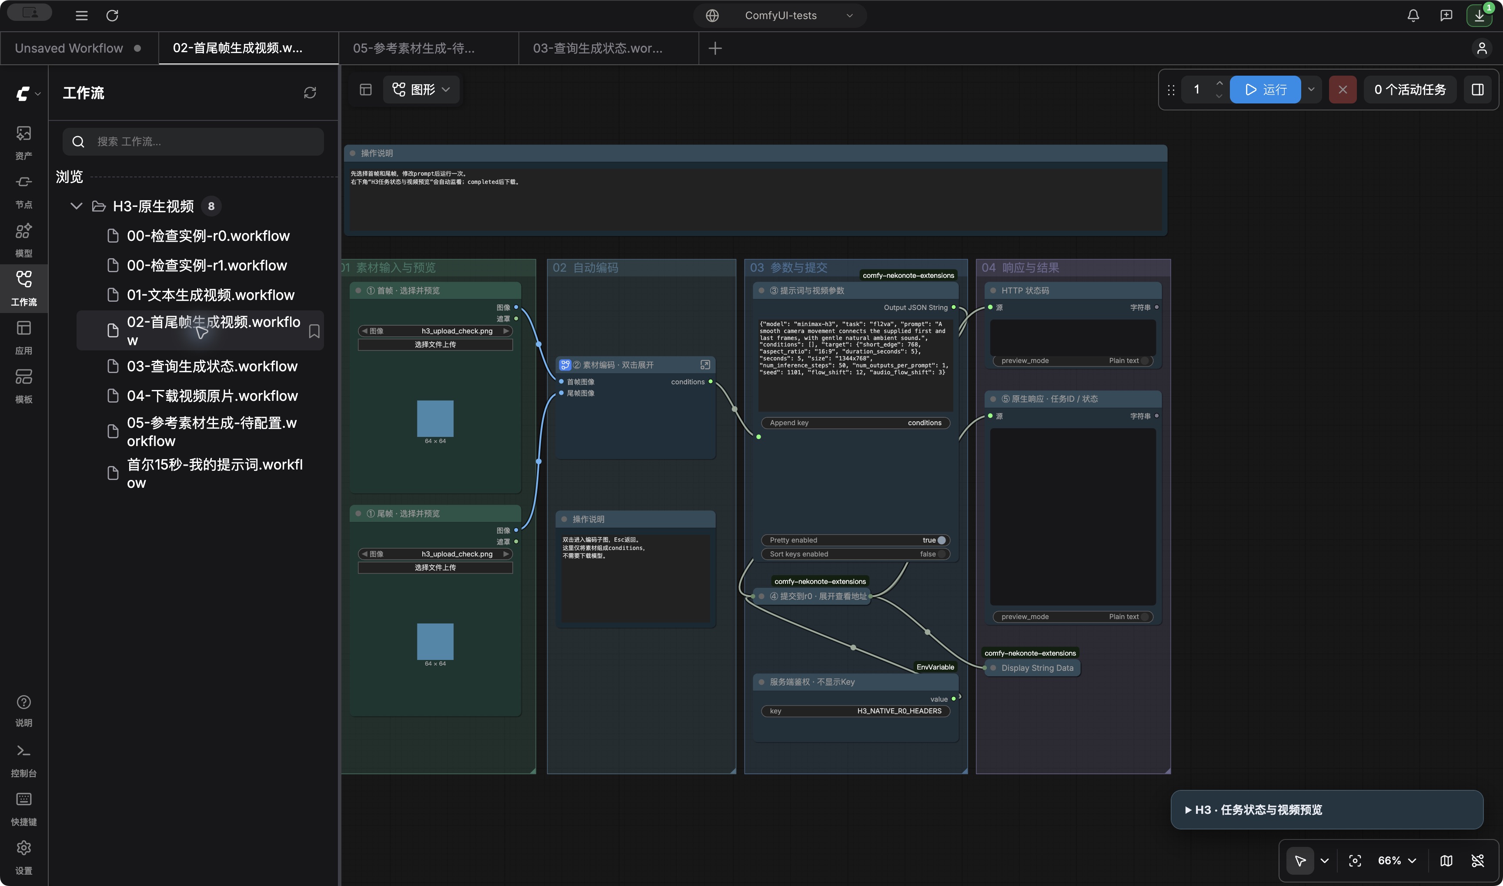Click the 搜索 工作流 search field
The height and width of the screenshot is (886, 1503).
(194, 141)
